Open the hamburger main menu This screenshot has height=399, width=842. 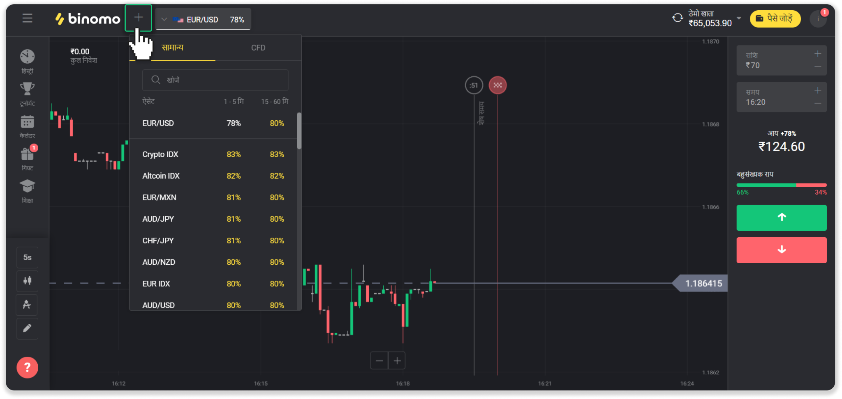point(27,18)
